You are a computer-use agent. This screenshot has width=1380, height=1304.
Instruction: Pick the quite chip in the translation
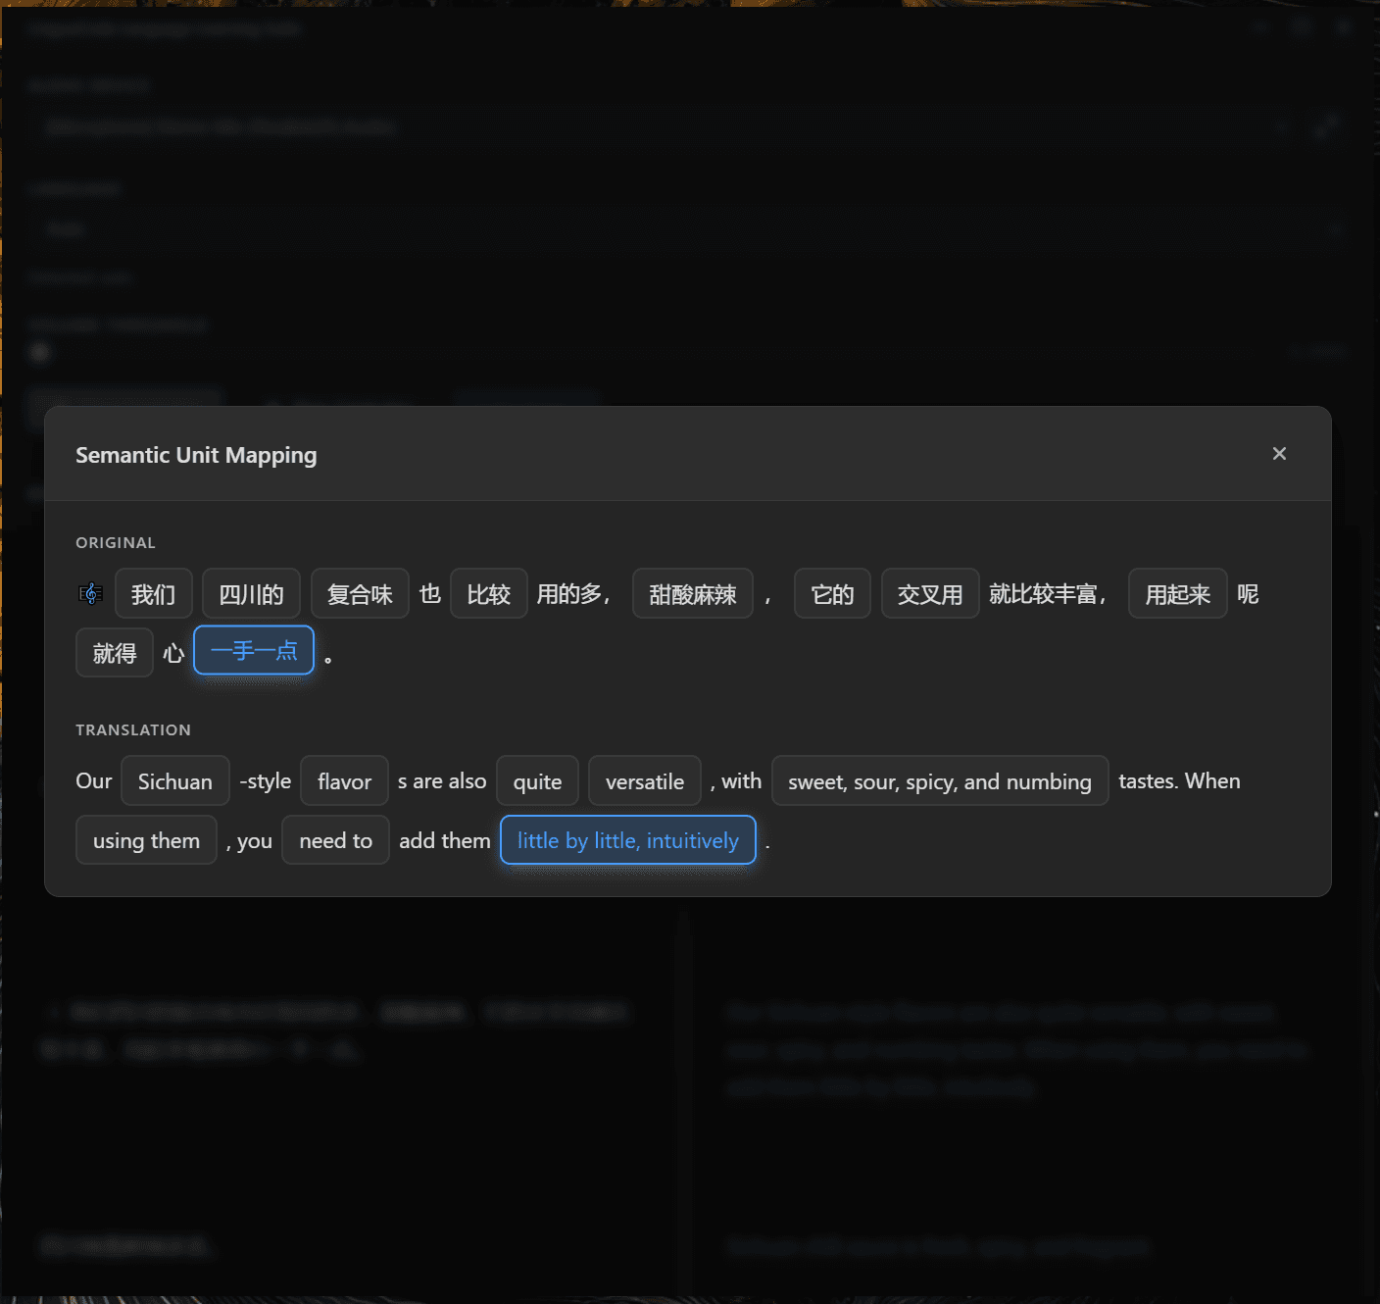pos(538,781)
